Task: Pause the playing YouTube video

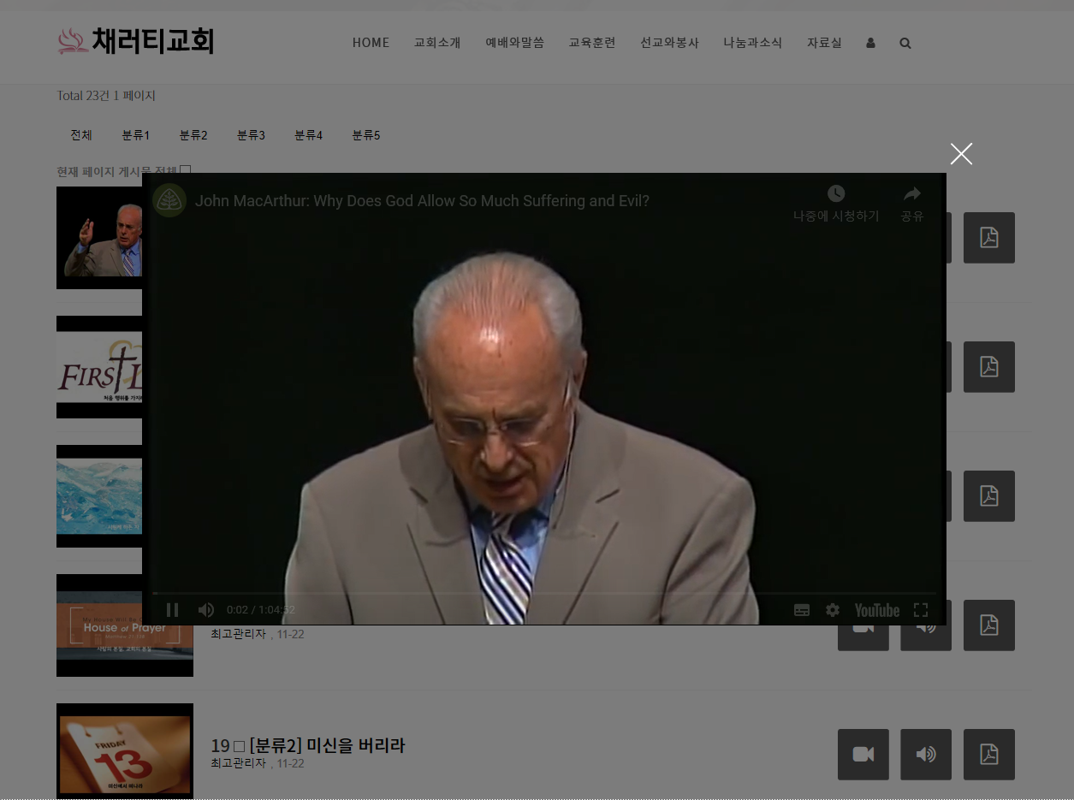Action: coord(172,610)
